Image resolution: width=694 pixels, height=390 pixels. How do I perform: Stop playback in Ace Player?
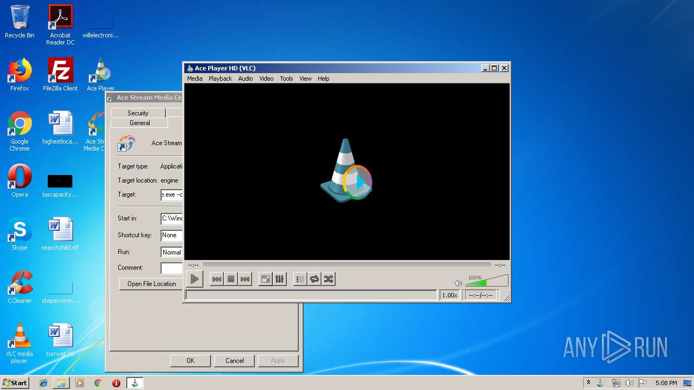tap(230, 279)
